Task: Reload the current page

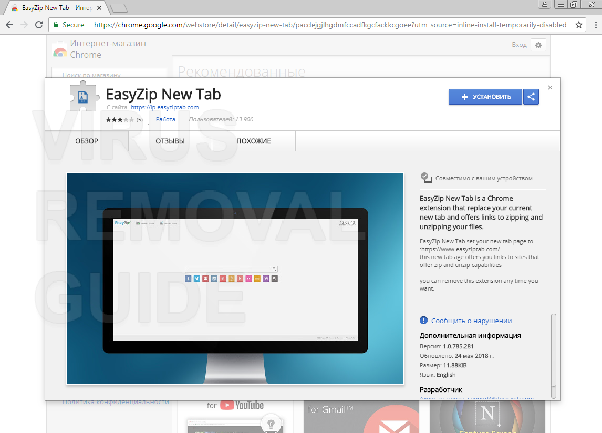Action: 39,25
